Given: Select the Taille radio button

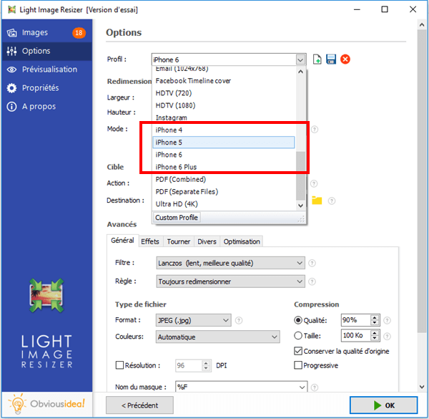Looking at the screenshot, I should coord(298,336).
